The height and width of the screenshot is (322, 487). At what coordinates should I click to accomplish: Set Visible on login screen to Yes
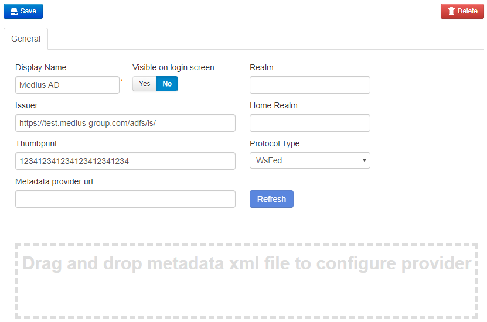pyautogui.click(x=144, y=84)
